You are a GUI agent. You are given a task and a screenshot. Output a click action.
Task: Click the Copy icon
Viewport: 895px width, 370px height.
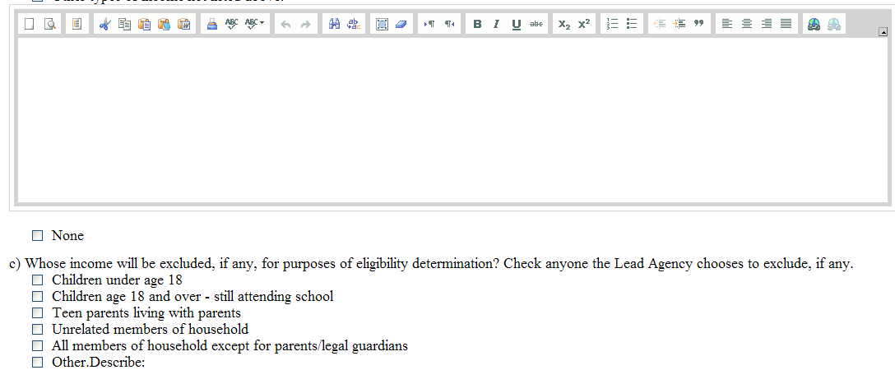click(124, 24)
